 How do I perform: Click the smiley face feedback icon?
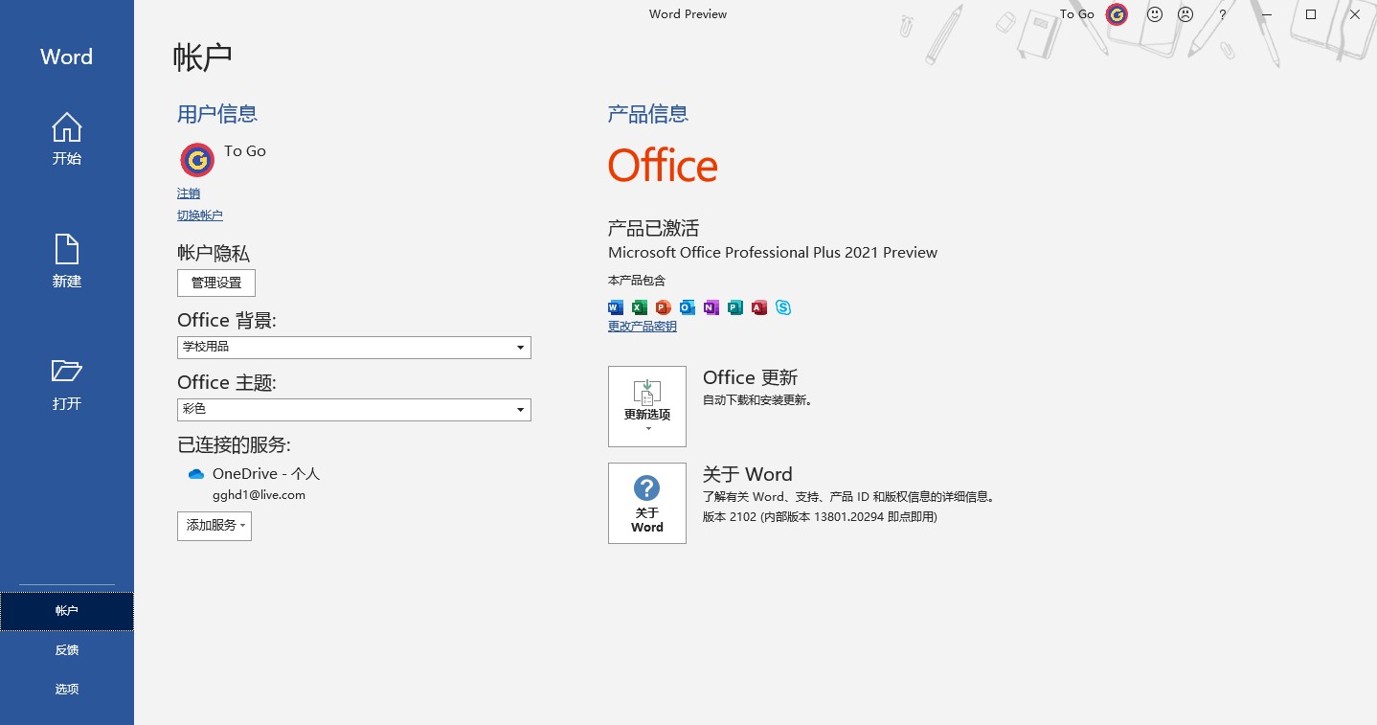pos(1155,14)
